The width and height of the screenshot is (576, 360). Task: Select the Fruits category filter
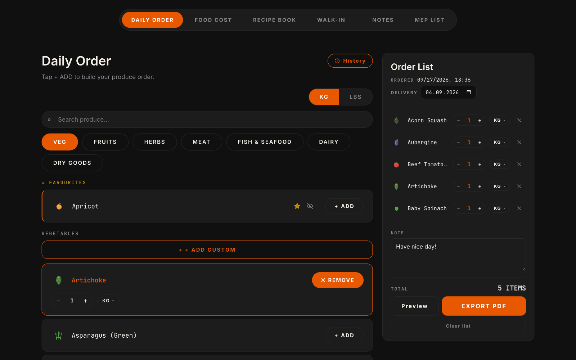(105, 142)
